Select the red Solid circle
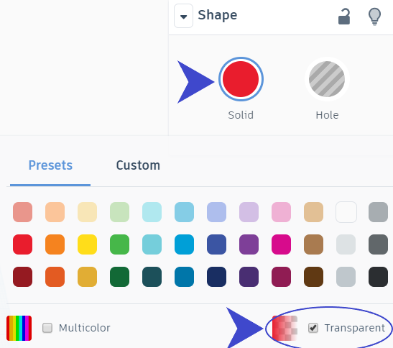 click(x=241, y=79)
